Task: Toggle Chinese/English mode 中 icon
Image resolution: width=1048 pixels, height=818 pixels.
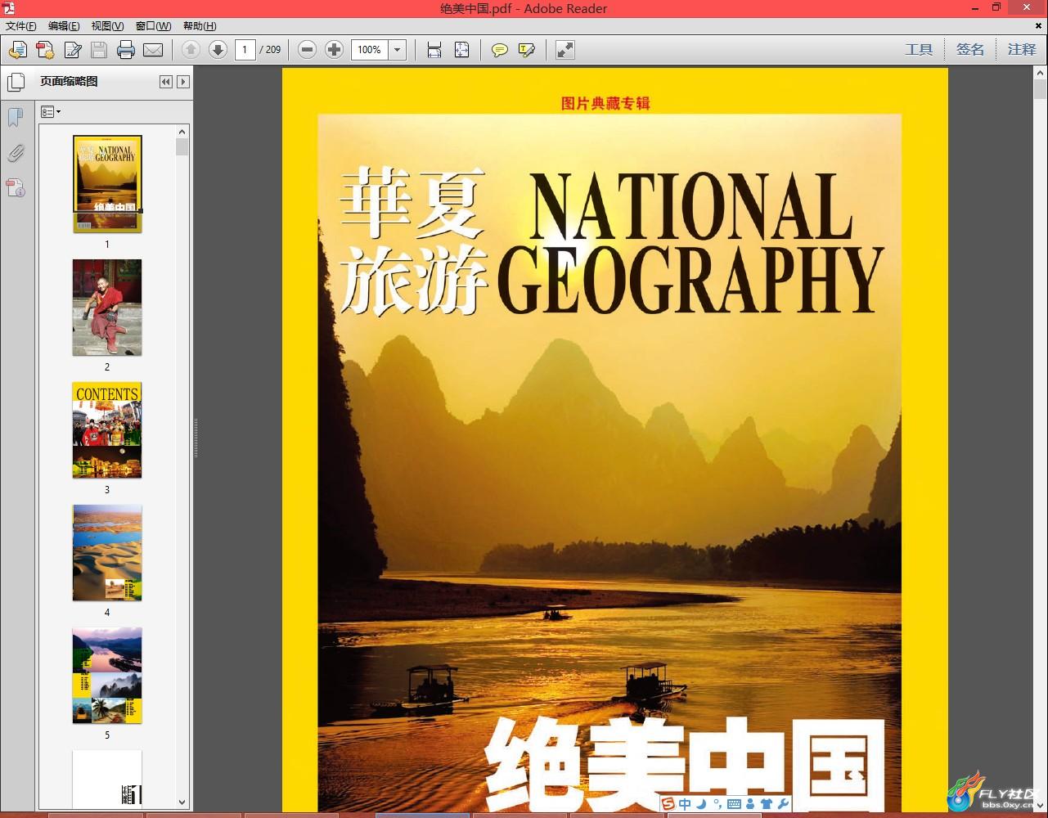Action: (685, 804)
